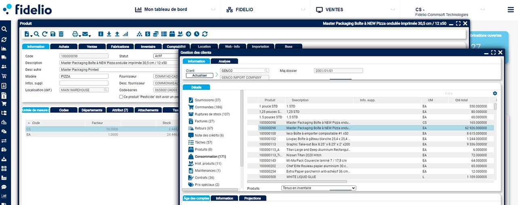
Task: Select the Nissan Titan 2020 Hitch row
Action: [x=370, y=155]
